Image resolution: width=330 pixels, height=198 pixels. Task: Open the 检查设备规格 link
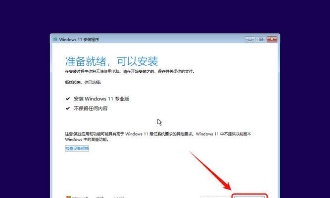(77, 148)
